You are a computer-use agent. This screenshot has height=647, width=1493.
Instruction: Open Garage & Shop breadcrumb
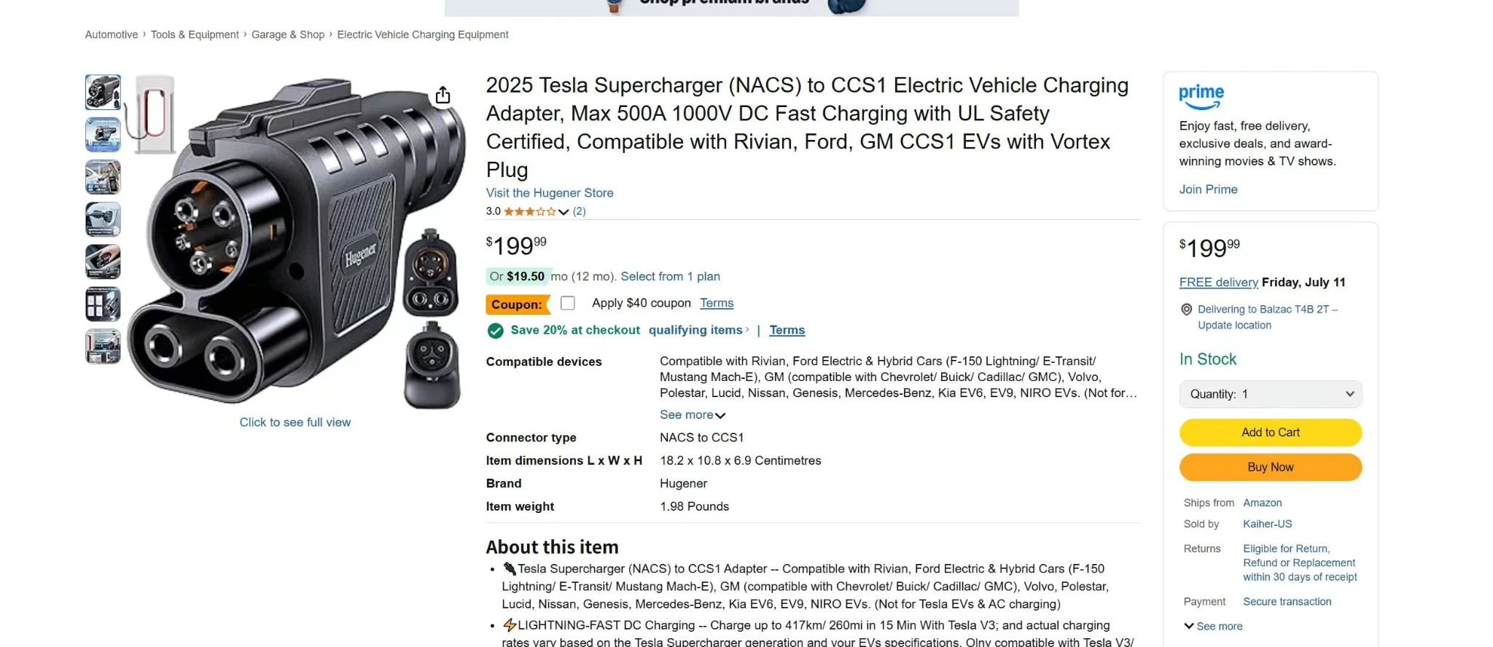point(288,35)
